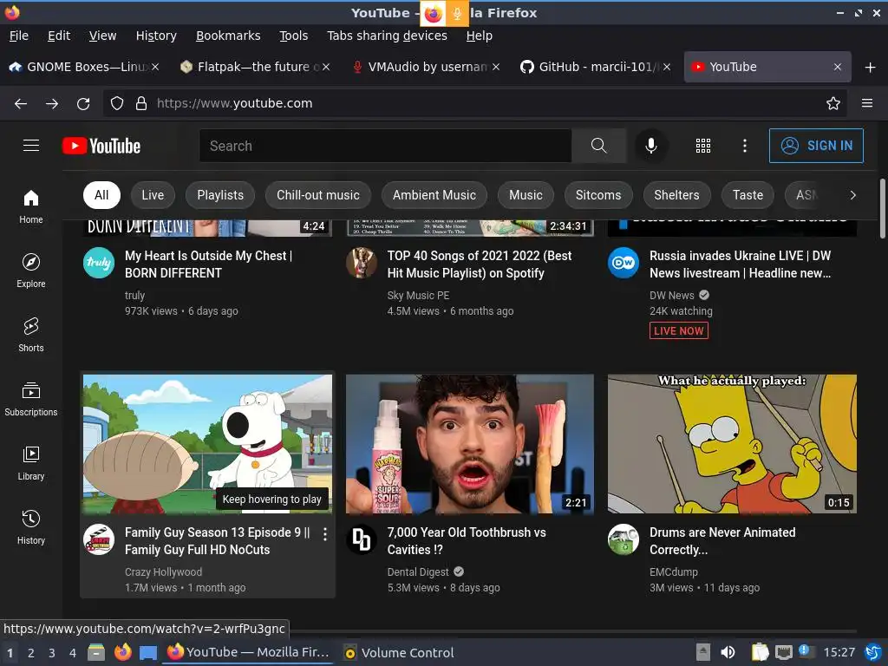Screen dimensions: 888x666
Task: Open Shorts in sidebar
Action: (x=31, y=336)
